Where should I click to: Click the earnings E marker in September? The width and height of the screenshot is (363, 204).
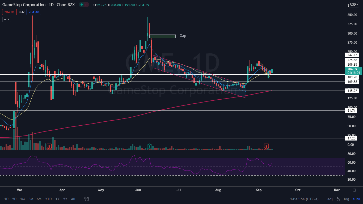[266, 146]
